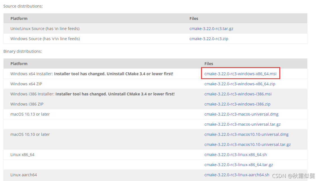The image size is (319, 181).
Task: Click 'macOS 10.10 or later' cell
Action: [30, 135]
